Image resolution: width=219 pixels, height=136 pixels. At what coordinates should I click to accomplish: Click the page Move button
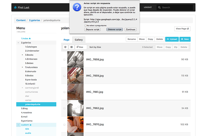(142, 39)
